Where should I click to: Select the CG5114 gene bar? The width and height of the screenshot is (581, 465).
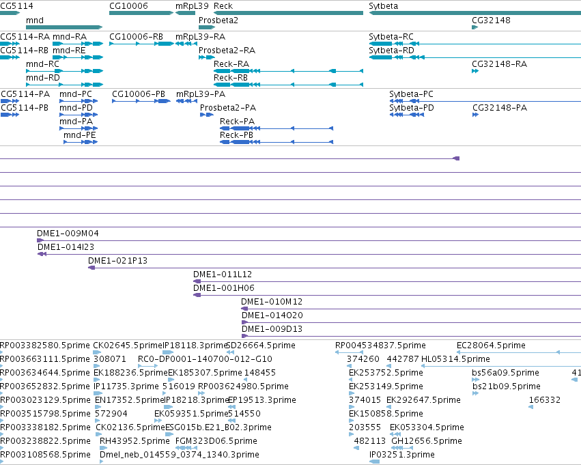pos(10,13)
